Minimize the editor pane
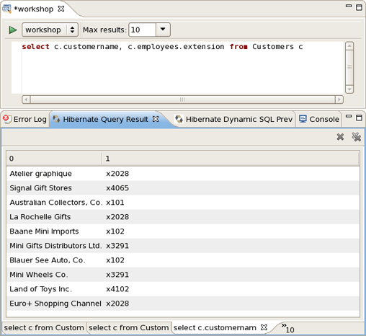Image resolution: width=366 pixels, height=336 pixels. 349,6
